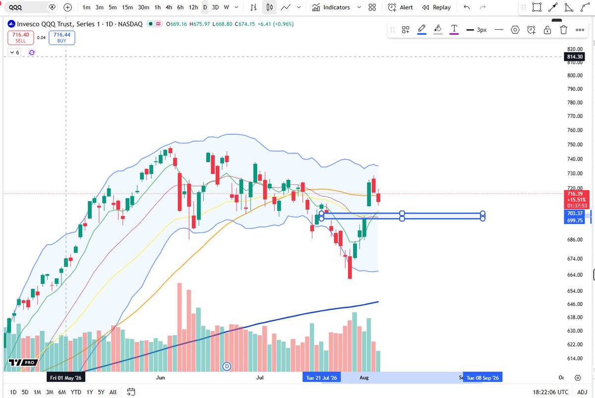
Task: Switch to the 5m timeframe
Action: click(x=113, y=7)
